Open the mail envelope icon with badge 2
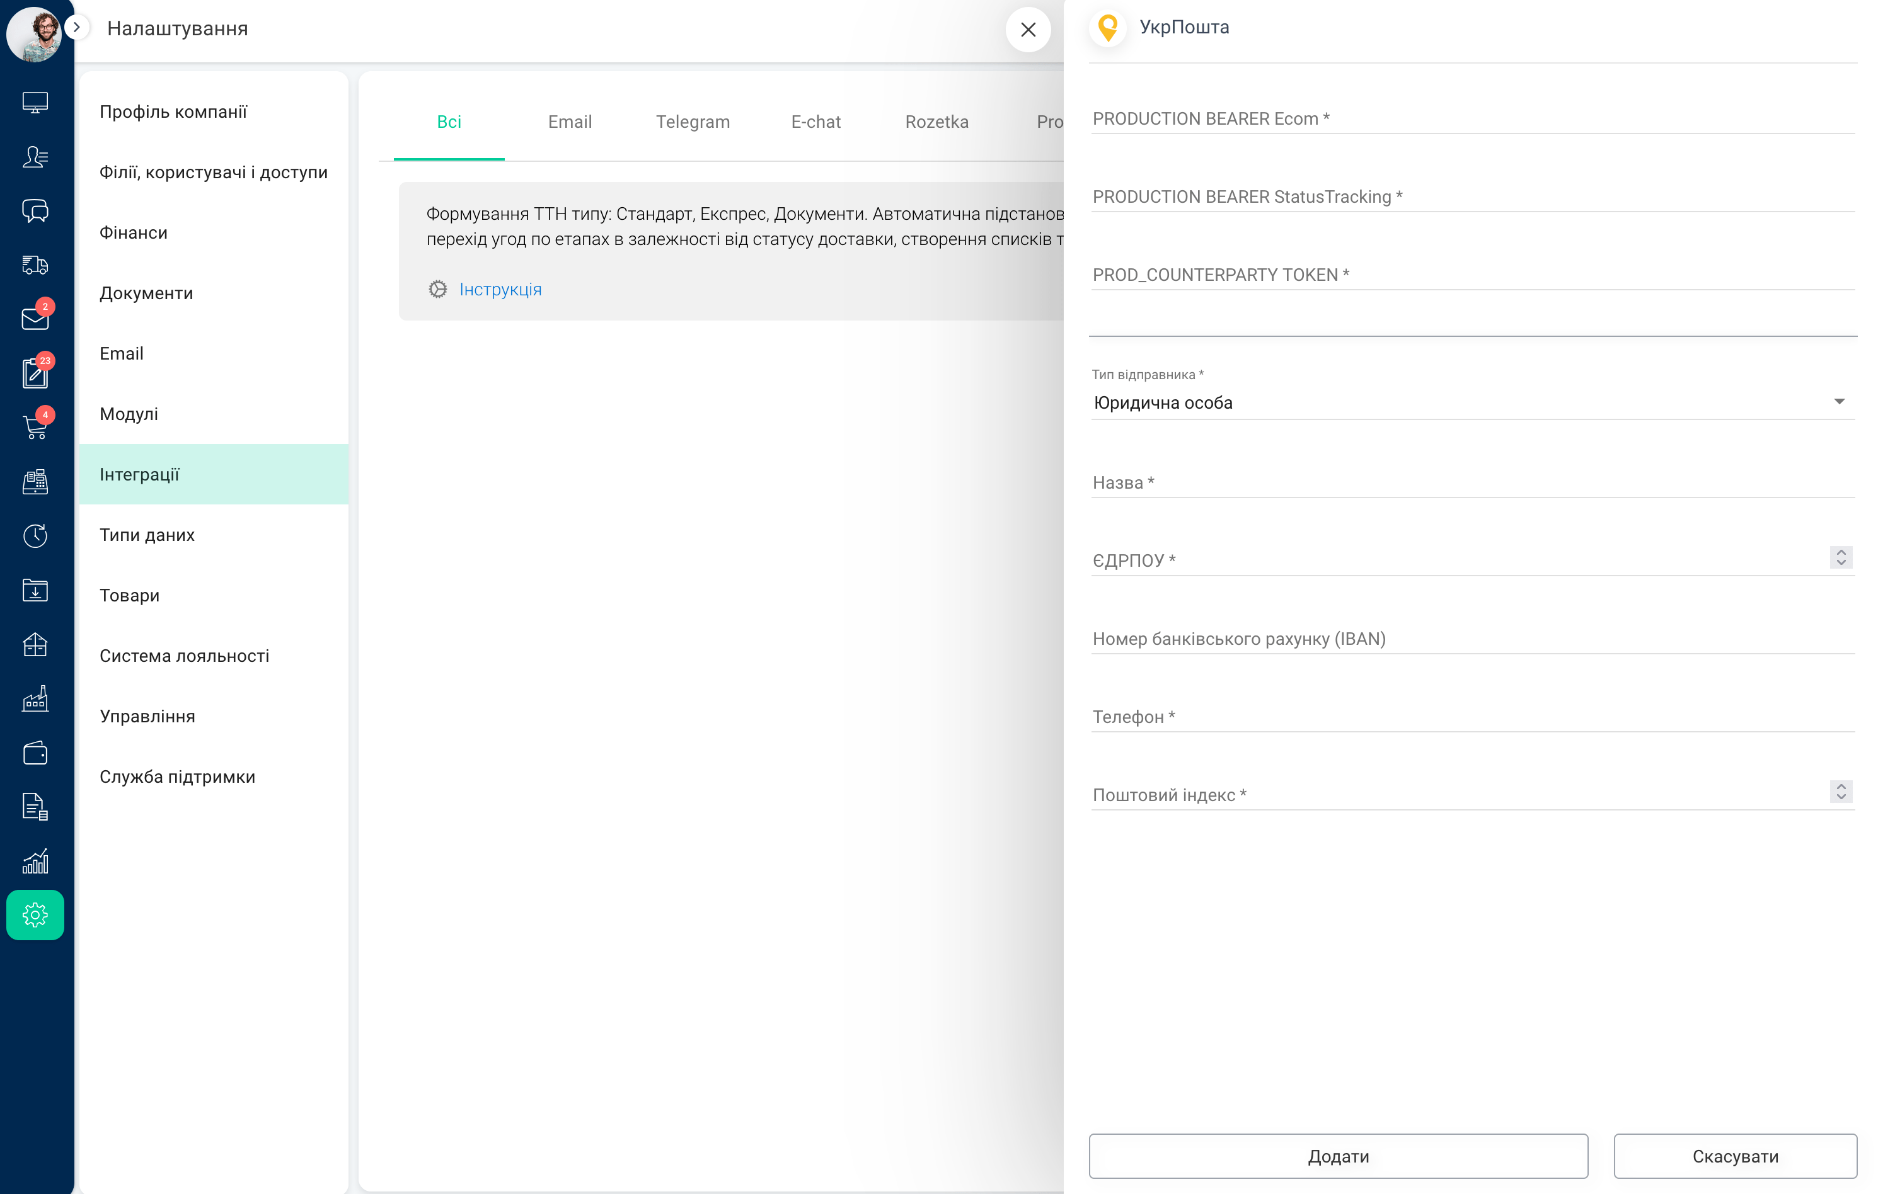This screenshot has height=1194, width=1878. click(x=35, y=318)
